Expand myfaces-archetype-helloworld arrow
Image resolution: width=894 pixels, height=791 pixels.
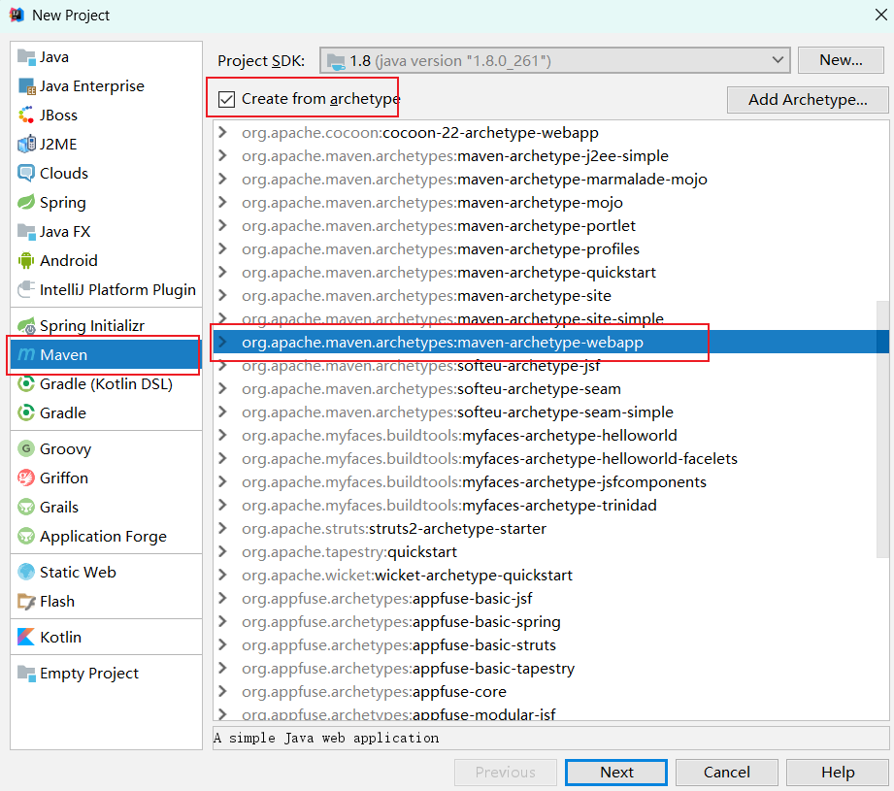pos(223,436)
